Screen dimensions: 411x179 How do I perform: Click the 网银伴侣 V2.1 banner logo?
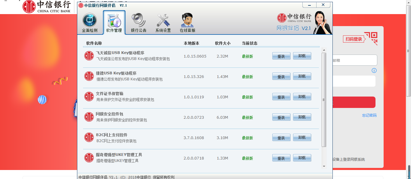294,22
